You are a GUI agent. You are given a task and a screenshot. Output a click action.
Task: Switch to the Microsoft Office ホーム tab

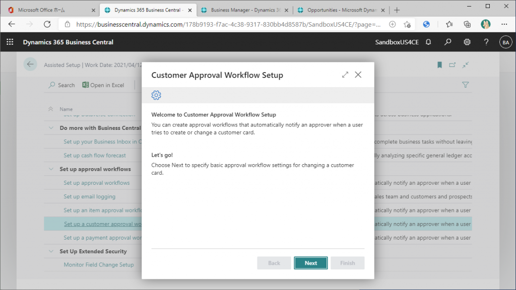coord(51,10)
